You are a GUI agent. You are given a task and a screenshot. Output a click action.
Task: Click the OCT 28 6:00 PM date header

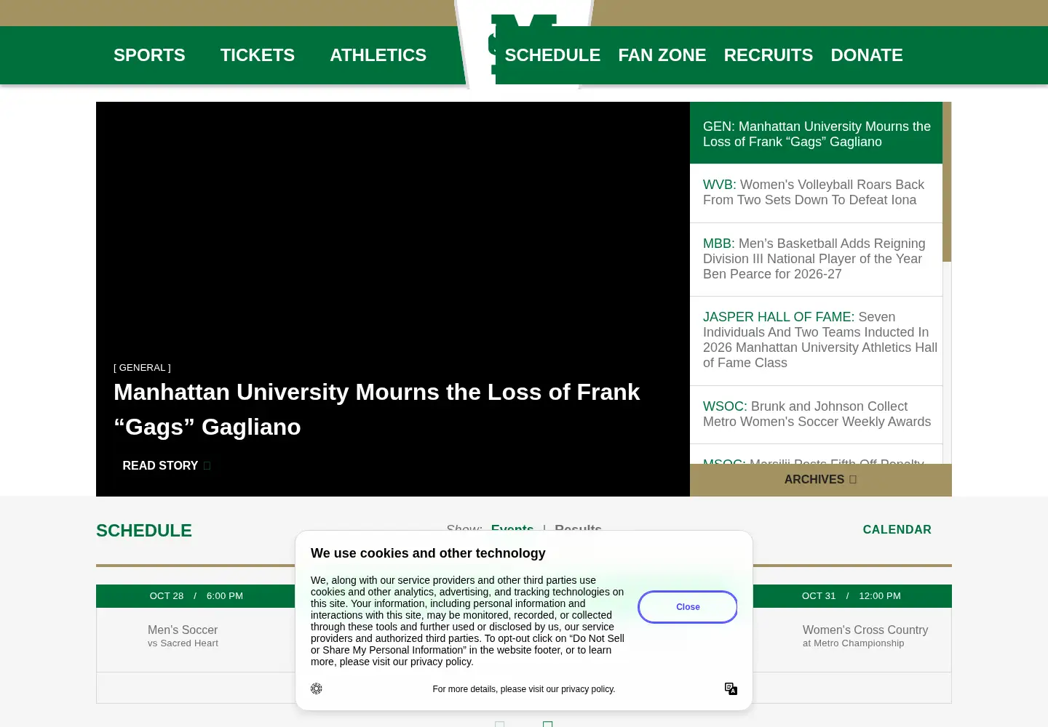point(196,596)
